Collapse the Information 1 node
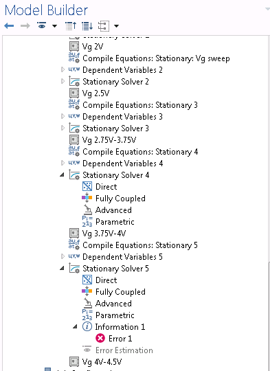Image resolution: width=270 pixels, height=371 pixels. [x=76, y=327]
